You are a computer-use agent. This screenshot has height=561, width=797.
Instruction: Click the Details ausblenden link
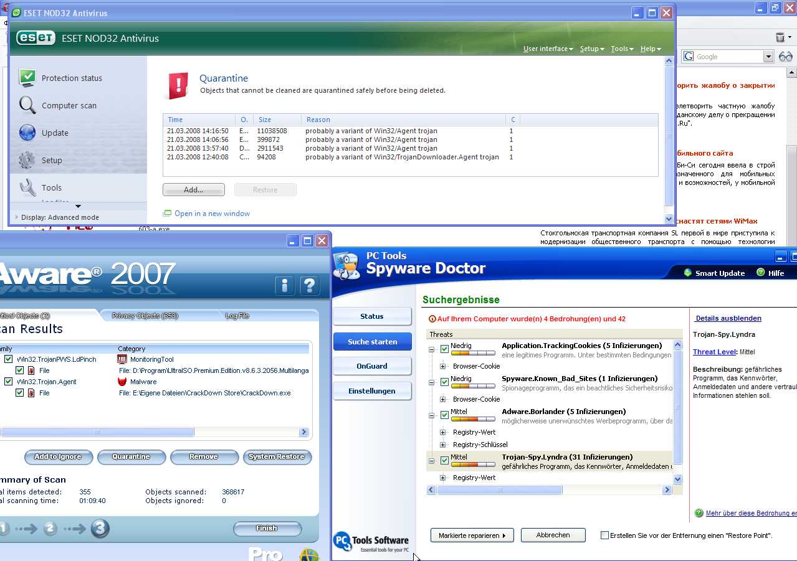point(728,318)
